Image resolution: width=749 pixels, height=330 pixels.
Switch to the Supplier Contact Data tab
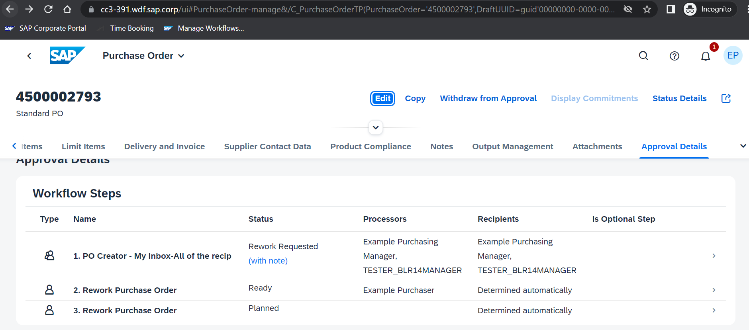click(x=267, y=146)
